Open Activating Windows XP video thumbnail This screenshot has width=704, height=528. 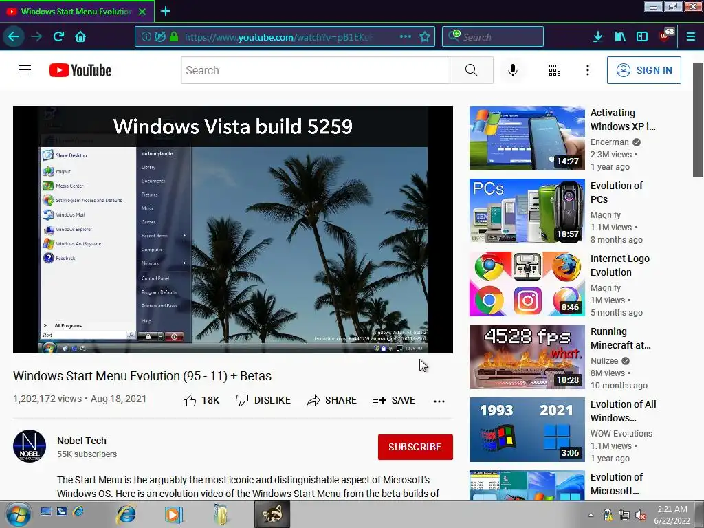[527, 137]
